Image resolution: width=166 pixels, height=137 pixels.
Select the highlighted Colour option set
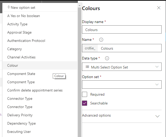(40, 65)
